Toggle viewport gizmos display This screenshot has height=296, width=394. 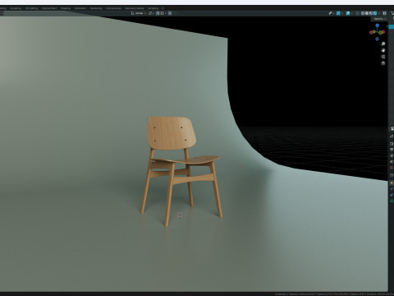(x=338, y=13)
